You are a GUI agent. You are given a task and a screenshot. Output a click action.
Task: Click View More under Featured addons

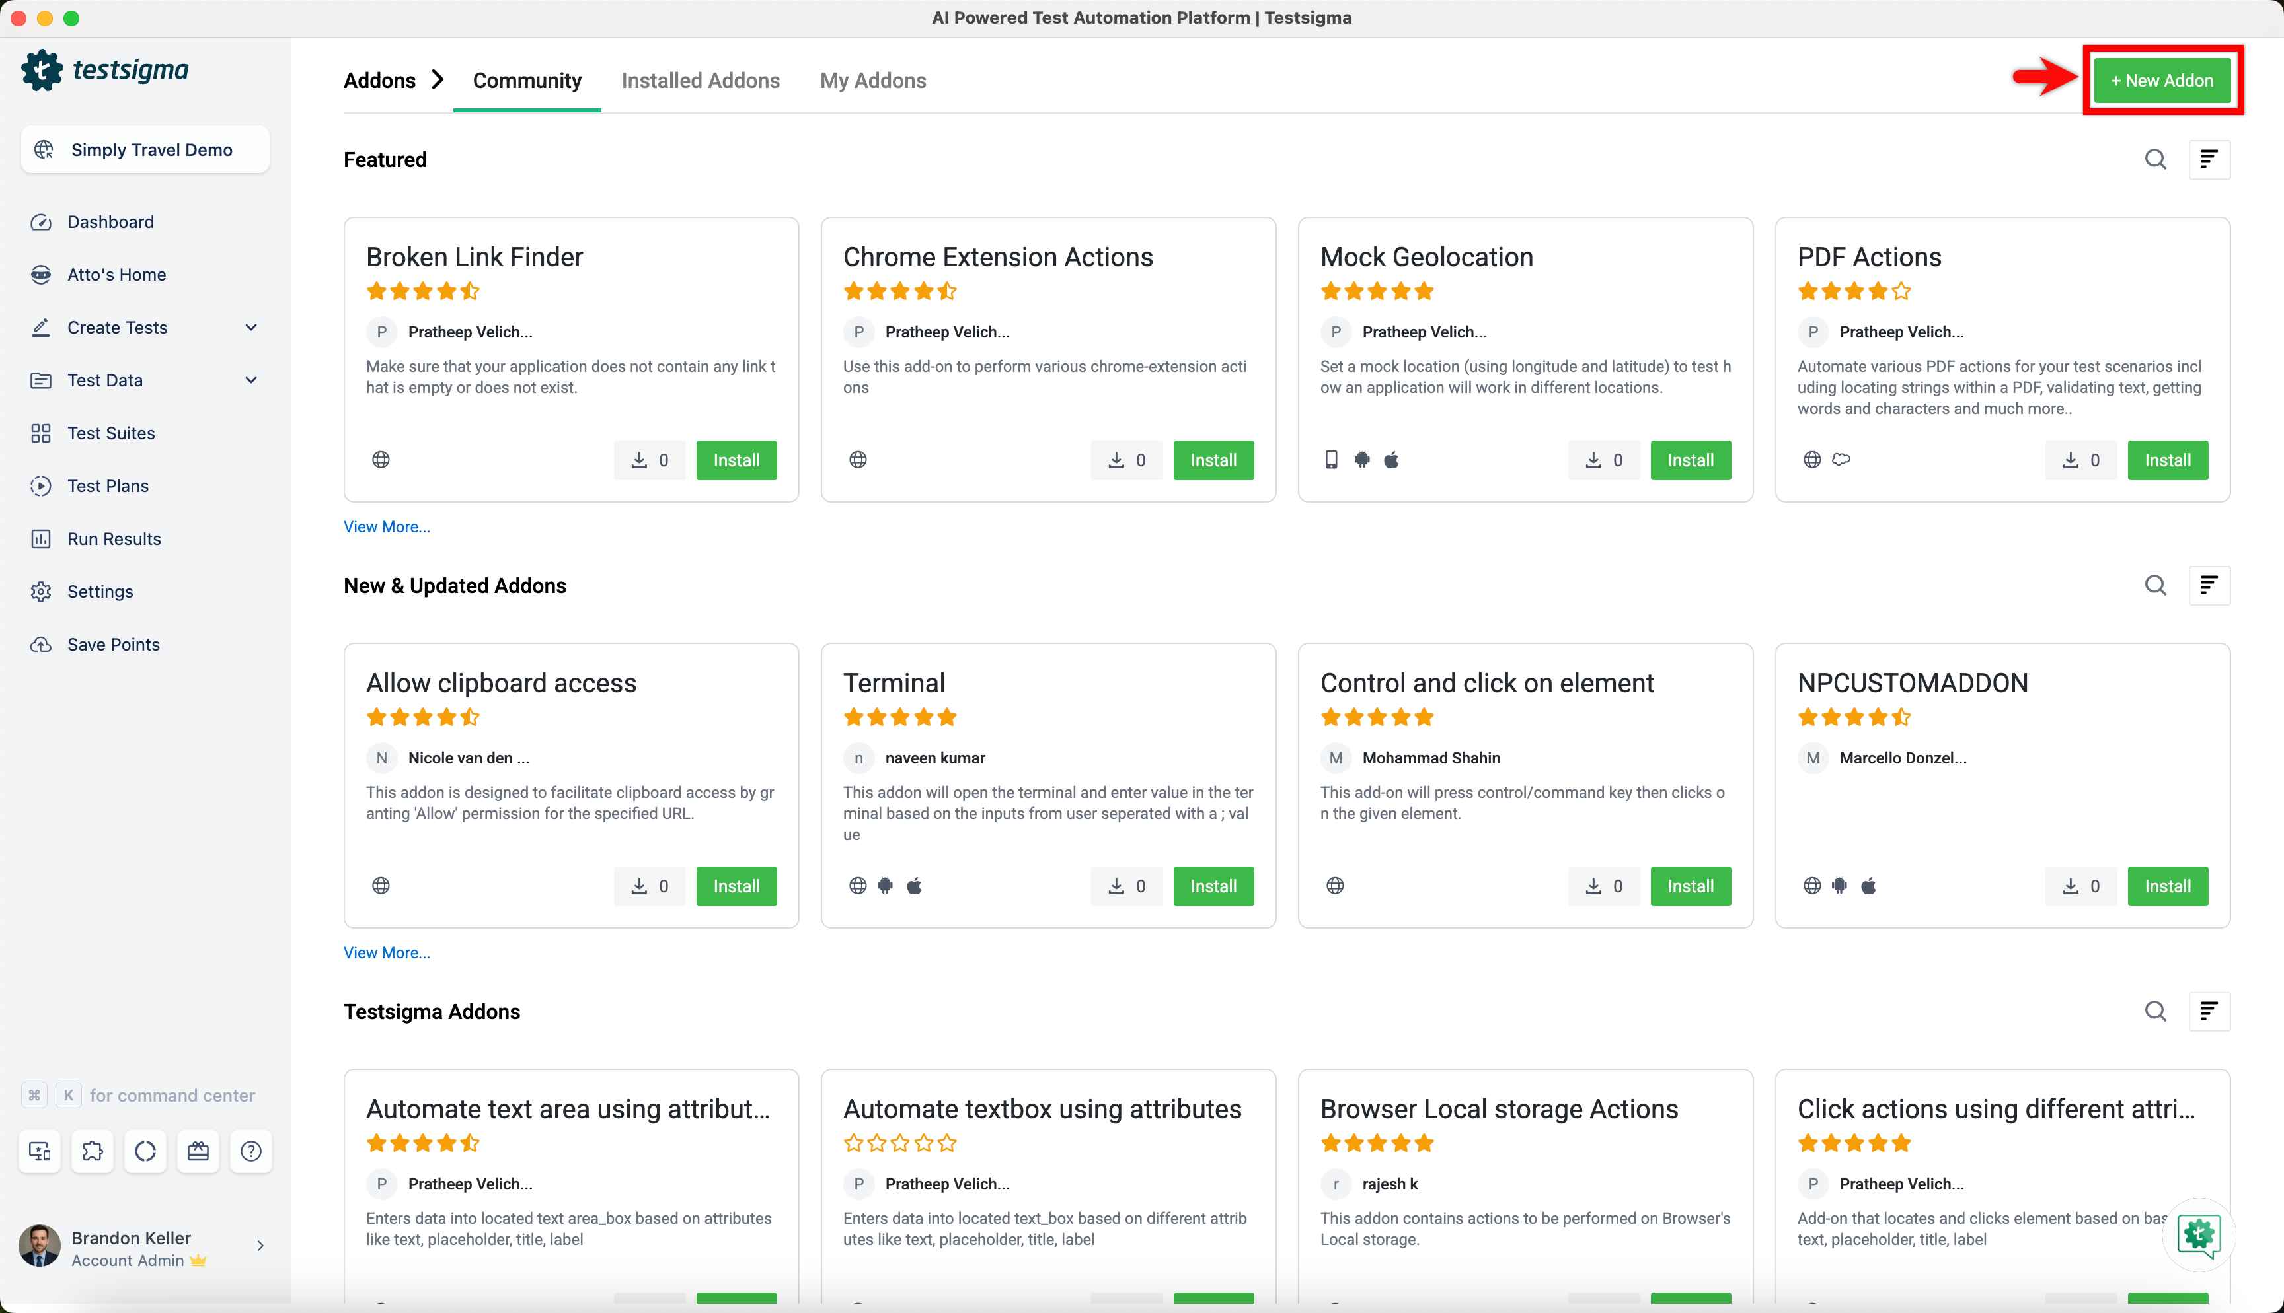[x=386, y=526]
